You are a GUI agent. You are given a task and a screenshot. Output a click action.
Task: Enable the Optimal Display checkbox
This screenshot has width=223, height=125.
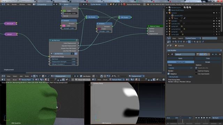(x=196, y=71)
